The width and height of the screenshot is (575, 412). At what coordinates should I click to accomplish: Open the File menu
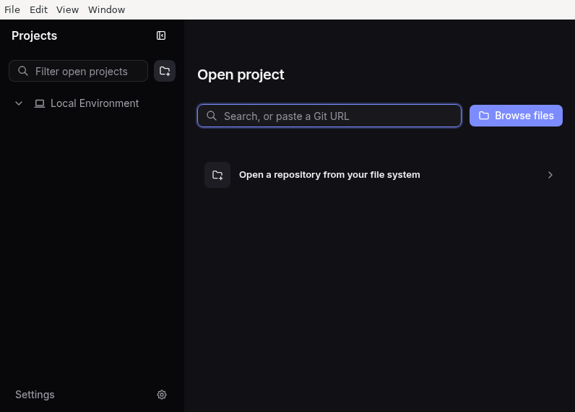click(12, 9)
